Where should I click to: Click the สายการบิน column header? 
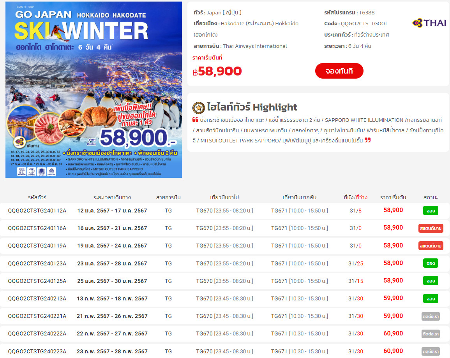tap(168, 197)
